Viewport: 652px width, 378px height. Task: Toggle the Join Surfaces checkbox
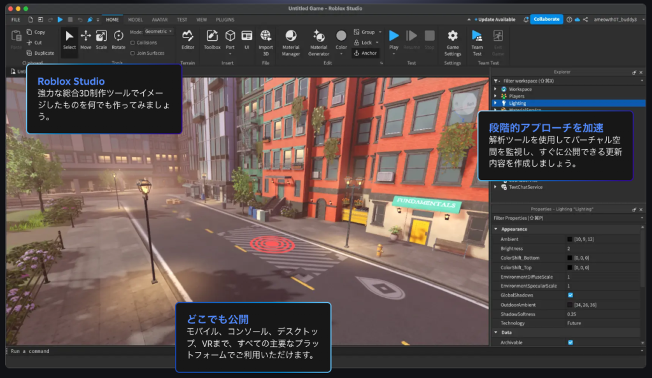click(132, 53)
